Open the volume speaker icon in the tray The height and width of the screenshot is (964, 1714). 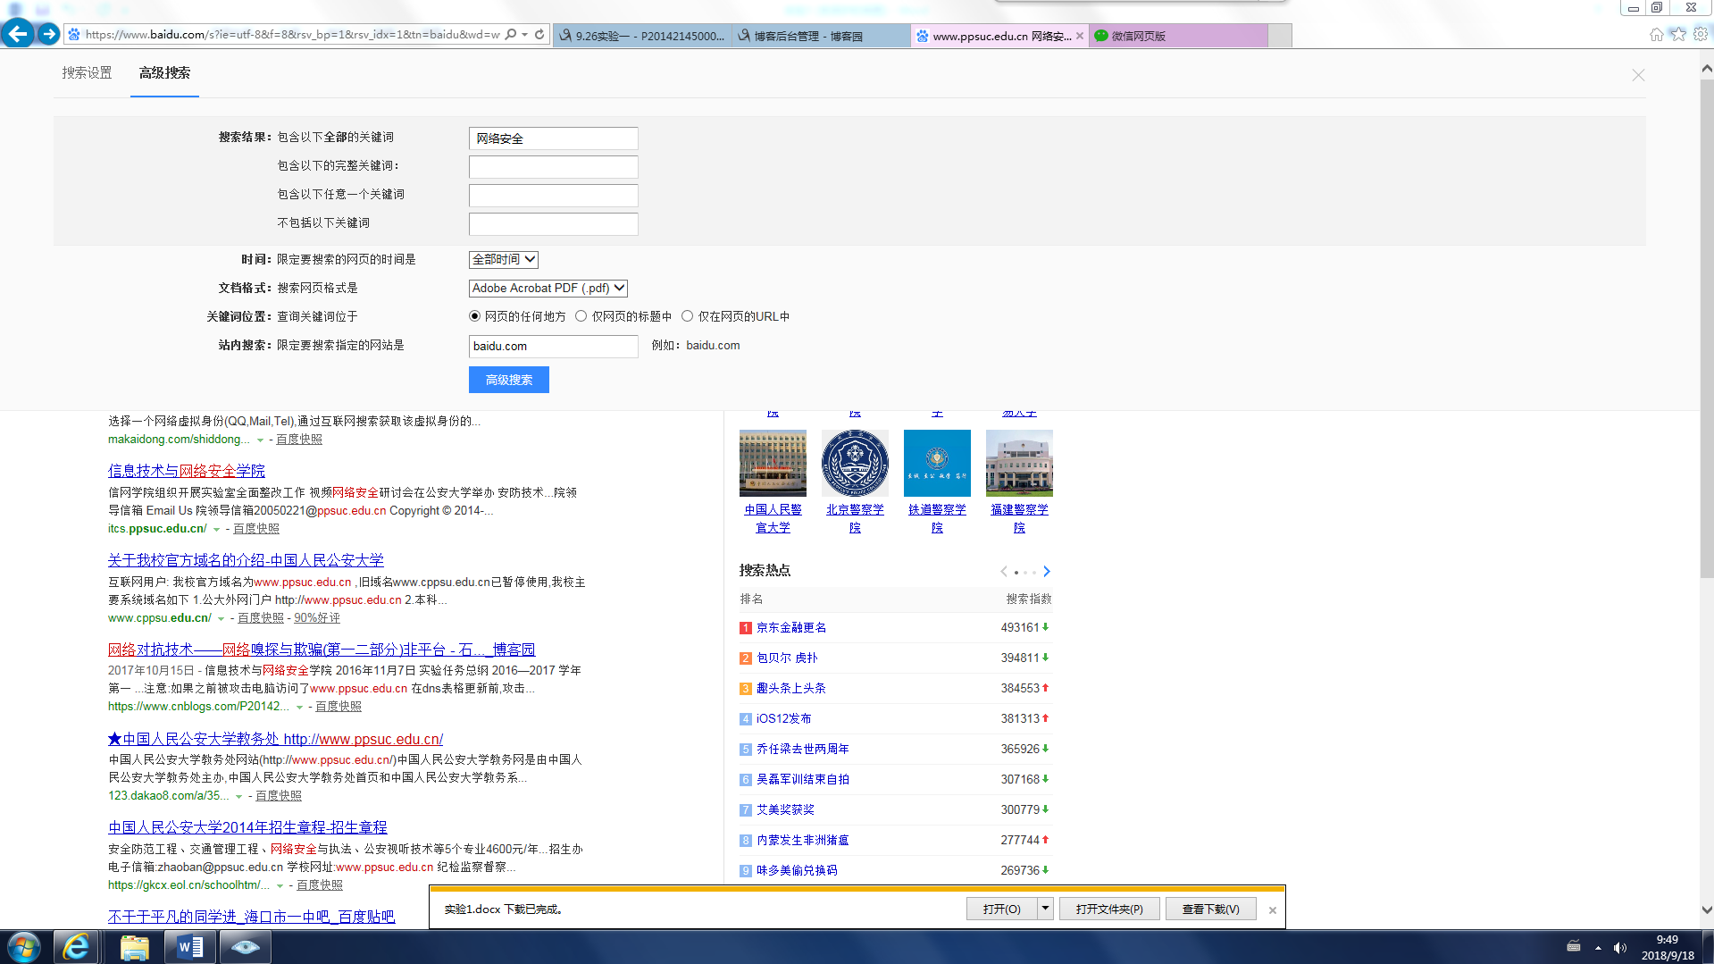1620,948
